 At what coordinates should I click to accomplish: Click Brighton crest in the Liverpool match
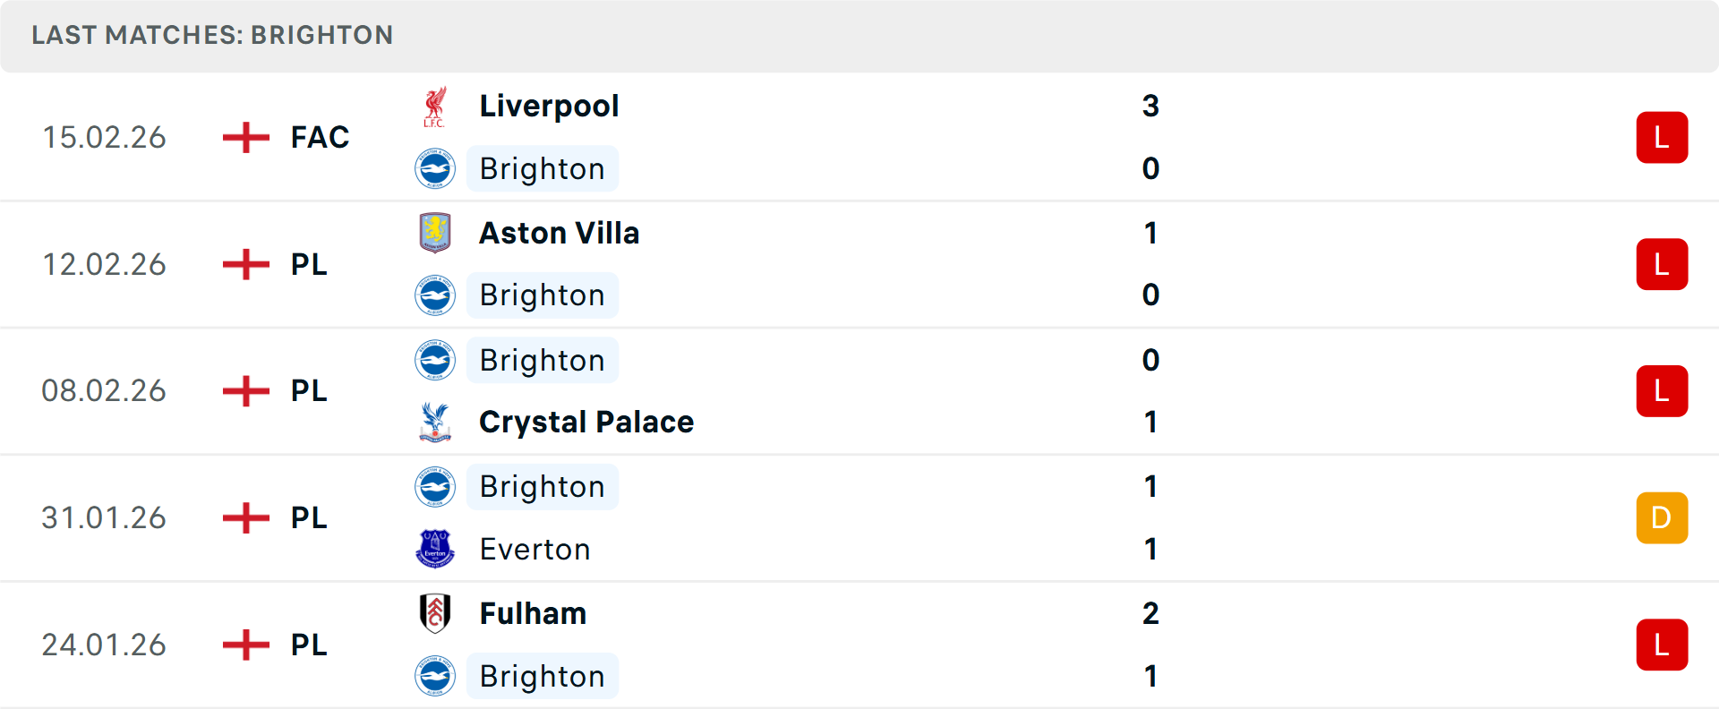pyautogui.click(x=435, y=168)
